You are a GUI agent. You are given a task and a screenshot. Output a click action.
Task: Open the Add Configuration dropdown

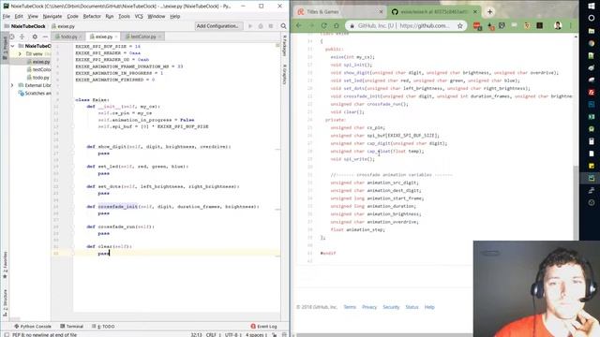coord(217,26)
